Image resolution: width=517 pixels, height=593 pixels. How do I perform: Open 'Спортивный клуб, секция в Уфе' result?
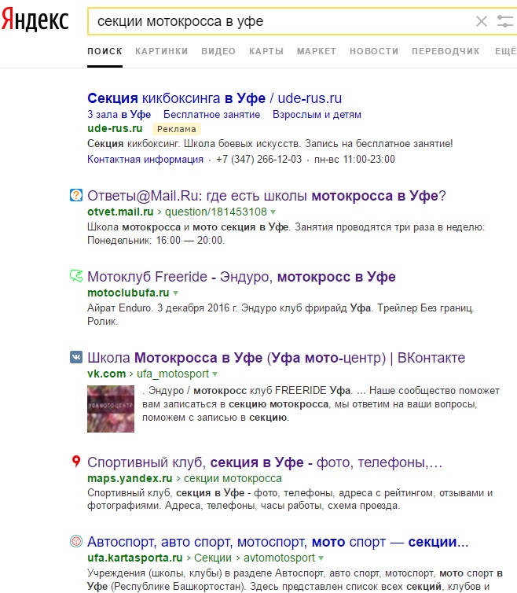(265, 462)
